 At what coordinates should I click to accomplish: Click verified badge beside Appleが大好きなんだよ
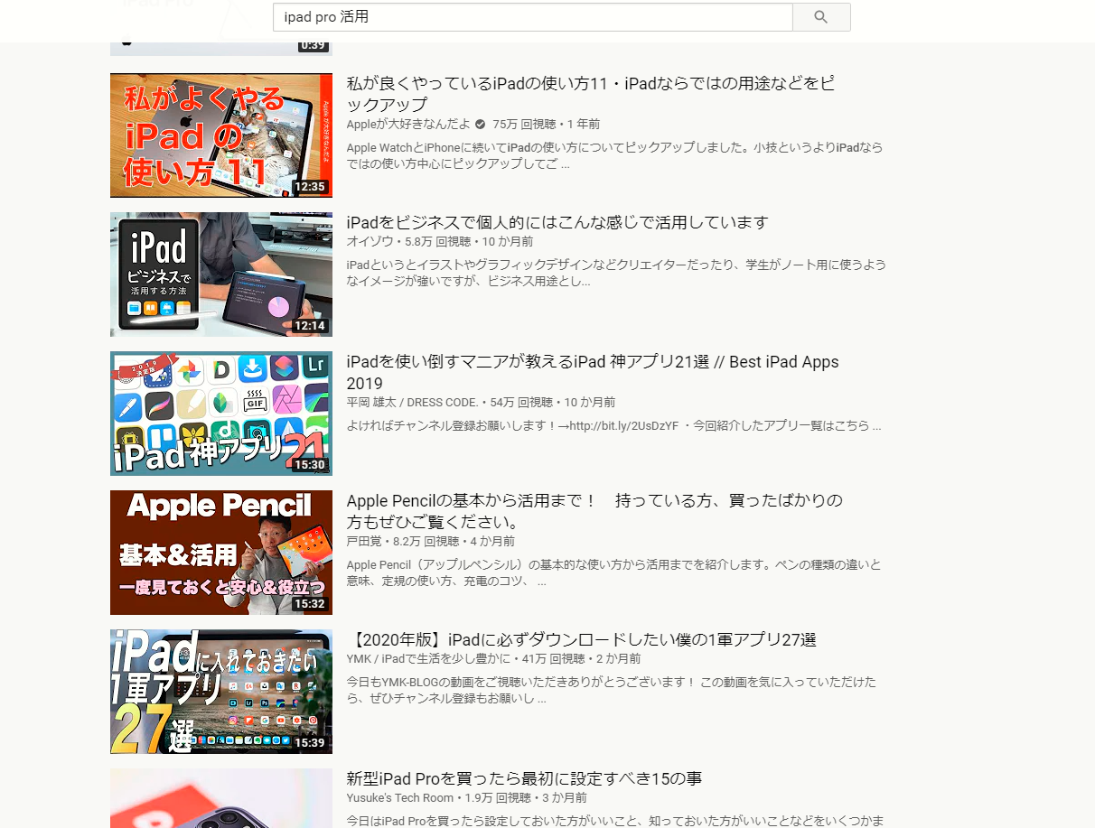(x=481, y=125)
